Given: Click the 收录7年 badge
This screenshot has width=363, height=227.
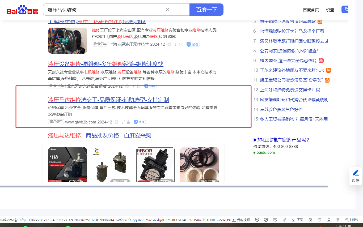Looking at the screenshot, I should [x=100, y=44].
